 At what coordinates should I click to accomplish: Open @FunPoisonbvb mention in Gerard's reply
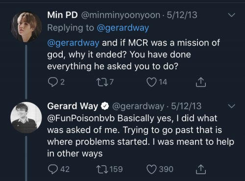pos(81,118)
